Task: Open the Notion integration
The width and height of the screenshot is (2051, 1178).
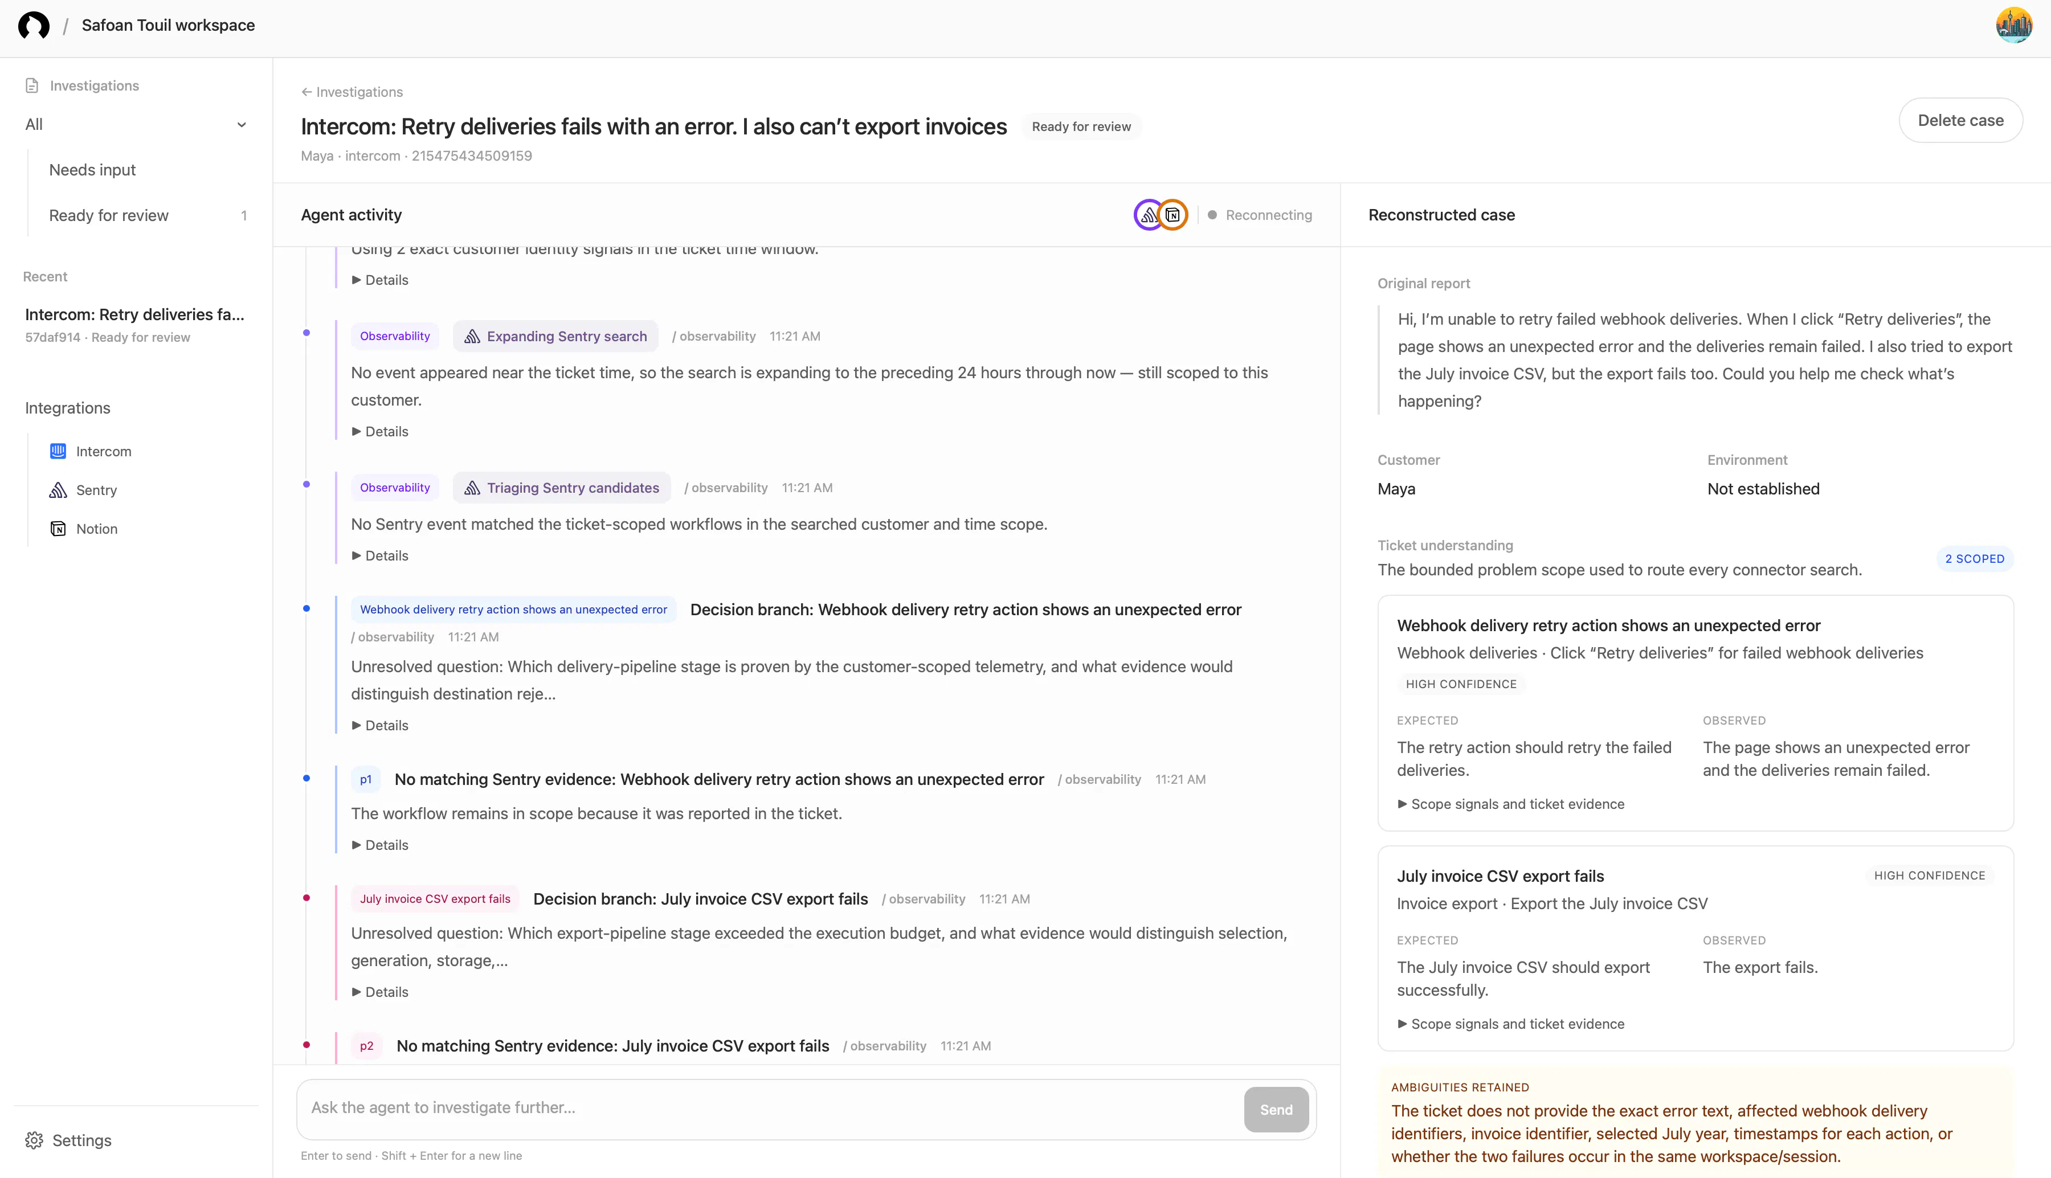Action: coord(96,529)
